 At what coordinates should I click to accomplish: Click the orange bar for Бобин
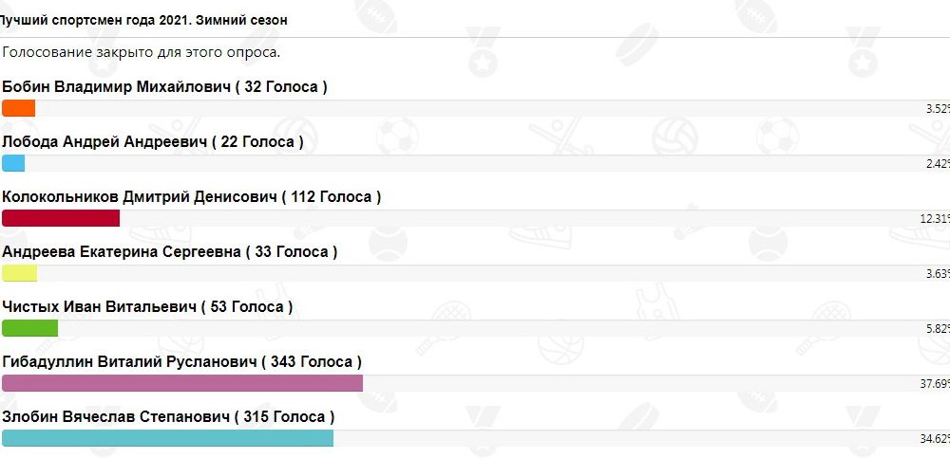tap(19, 108)
